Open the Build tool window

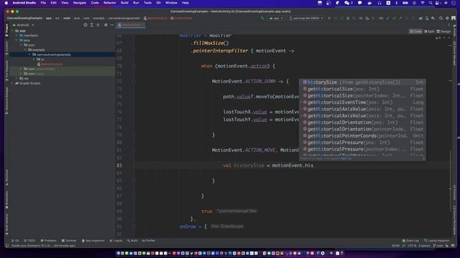(x=132, y=241)
